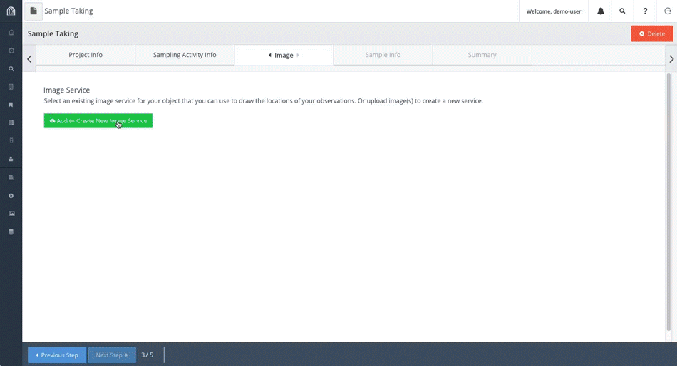Click the arch logo icon in the sidebar
Screen dimensions: 677x366
tap(11, 11)
